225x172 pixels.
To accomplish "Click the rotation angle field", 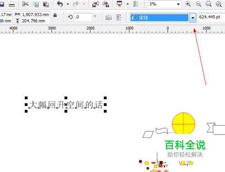I will pos(83,17).
